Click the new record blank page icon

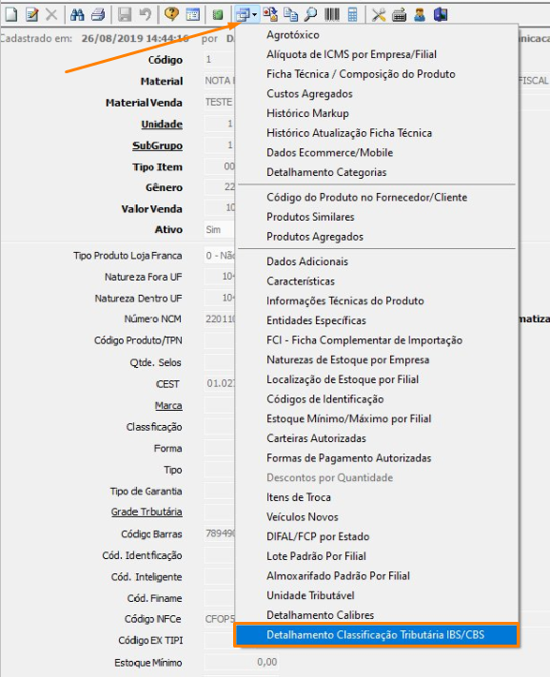(11, 14)
